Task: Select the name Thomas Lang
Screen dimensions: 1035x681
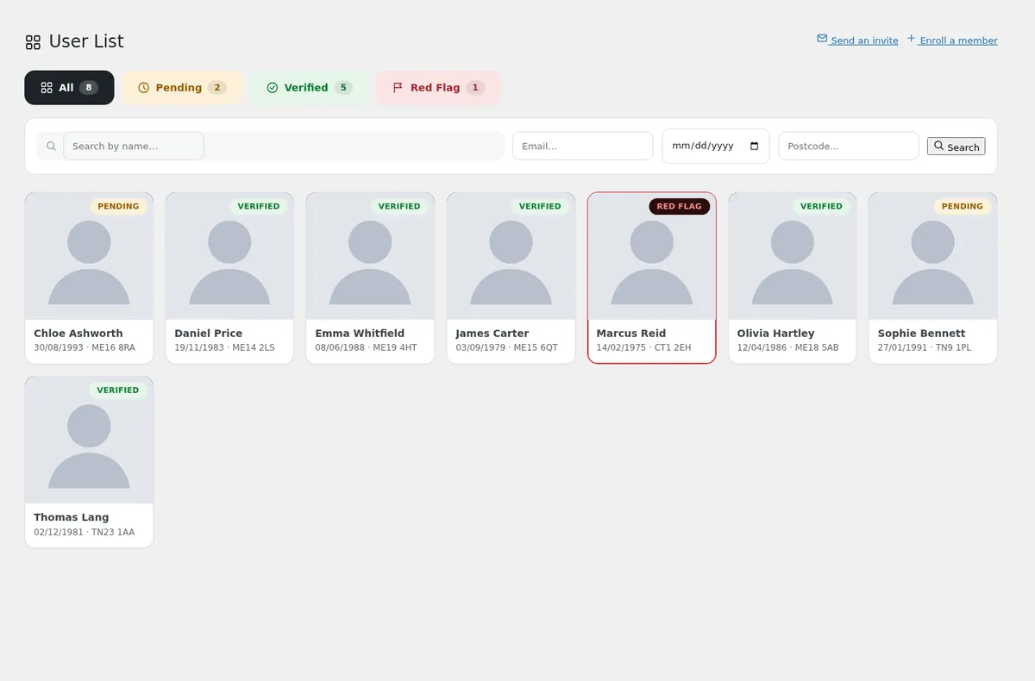Action: coord(72,517)
